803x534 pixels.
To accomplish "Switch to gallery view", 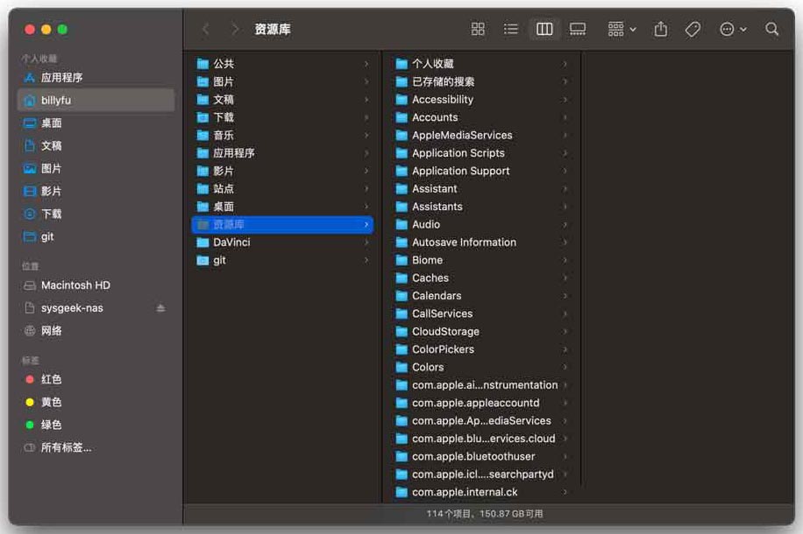I will click(x=578, y=29).
